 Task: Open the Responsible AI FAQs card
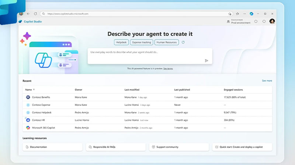(x=116, y=147)
